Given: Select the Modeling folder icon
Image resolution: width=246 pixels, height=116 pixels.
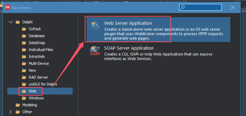Looking at the screenshot, I should [x=18, y=105].
